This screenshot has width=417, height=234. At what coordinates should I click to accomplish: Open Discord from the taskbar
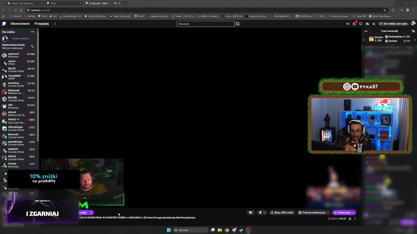click(234, 230)
